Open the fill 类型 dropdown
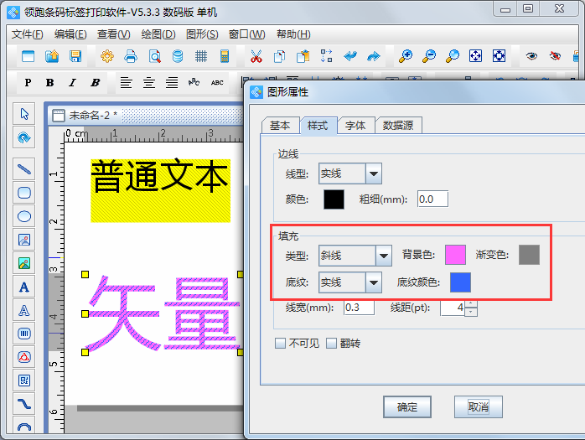 384,256
